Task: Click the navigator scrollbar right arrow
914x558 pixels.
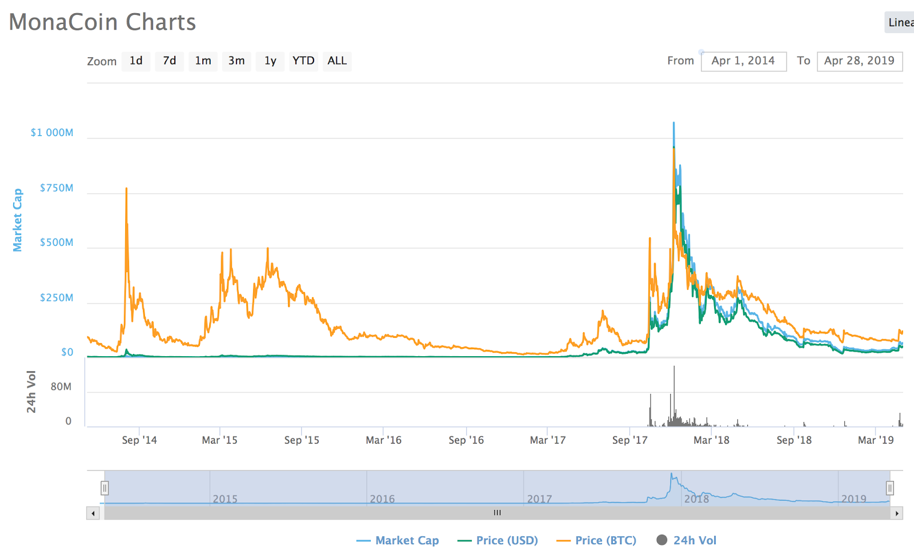Action: tap(897, 513)
